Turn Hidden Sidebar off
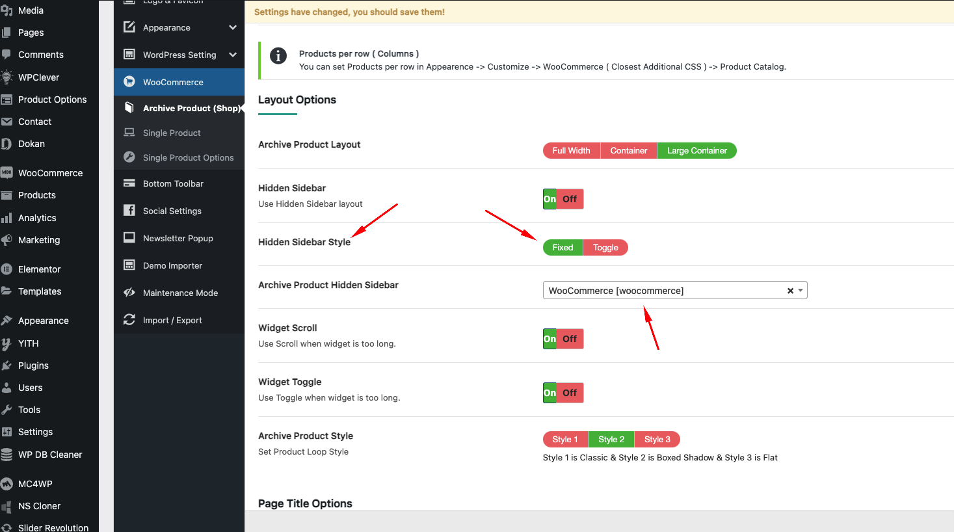 point(570,199)
